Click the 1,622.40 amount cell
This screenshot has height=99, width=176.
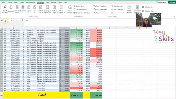(76, 30)
